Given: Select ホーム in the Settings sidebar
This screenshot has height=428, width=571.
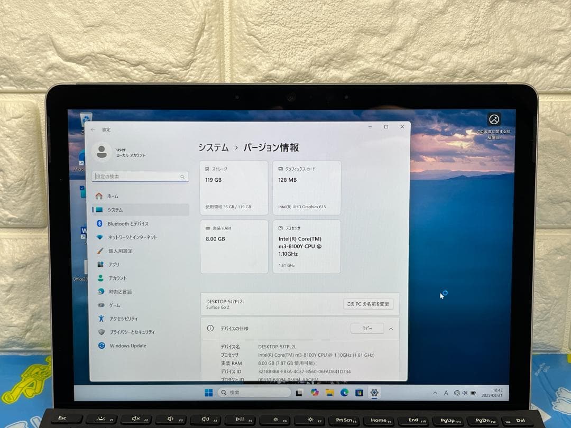Looking at the screenshot, I should (x=114, y=196).
